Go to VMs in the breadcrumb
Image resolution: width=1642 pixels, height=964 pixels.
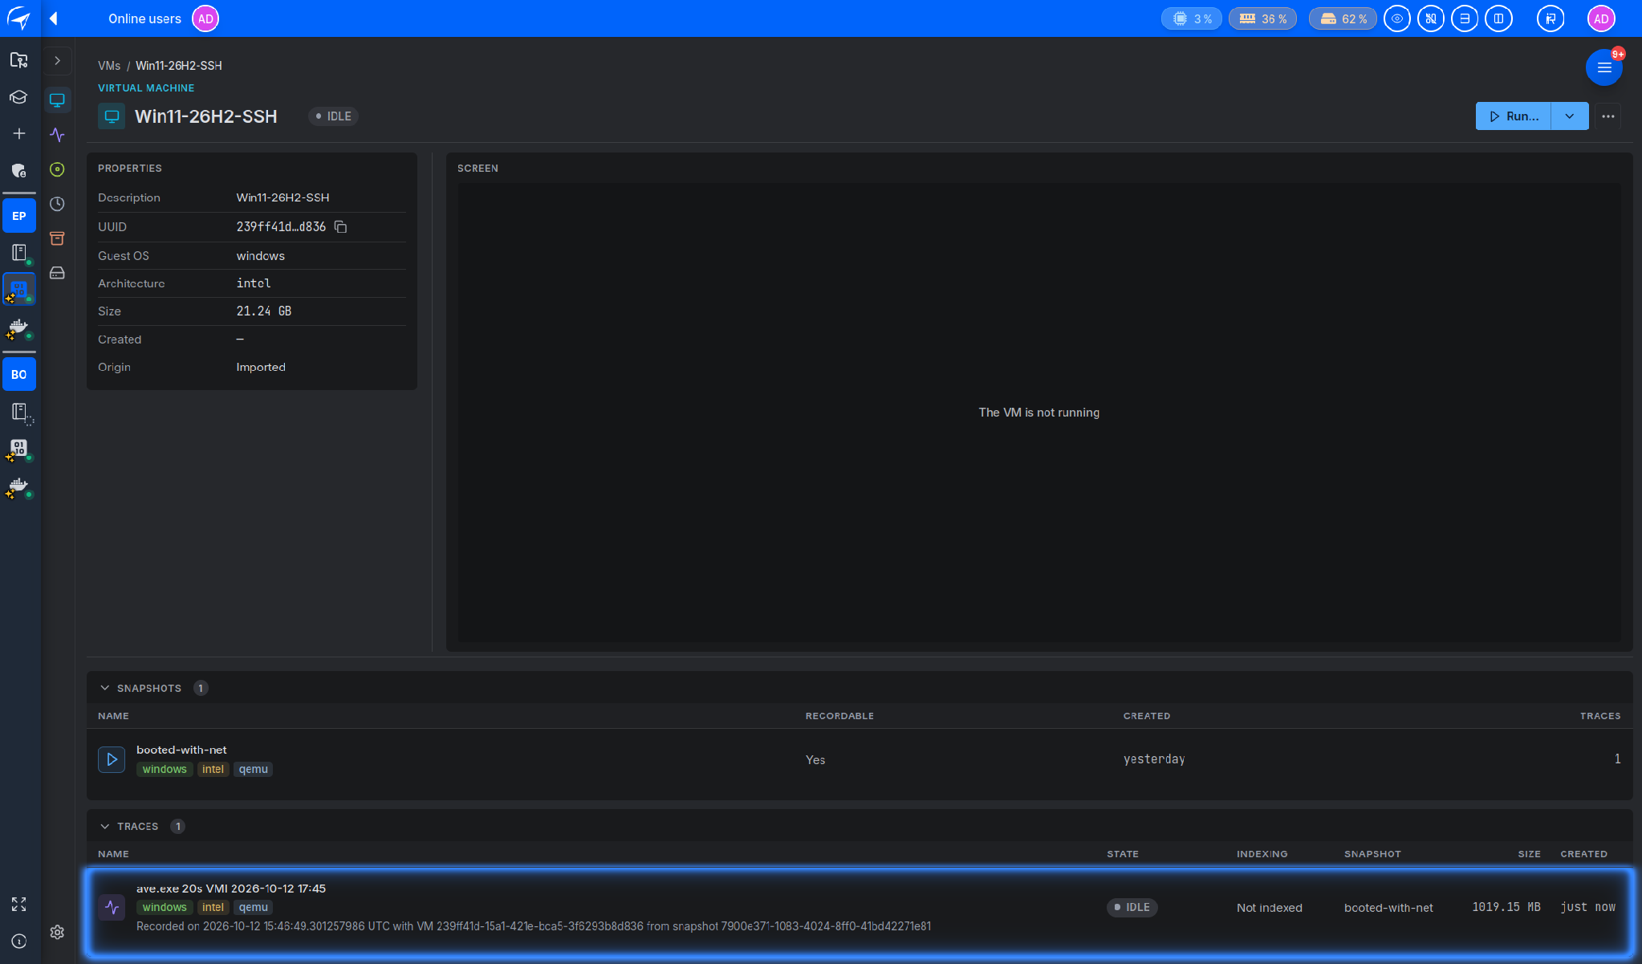[109, 66]
